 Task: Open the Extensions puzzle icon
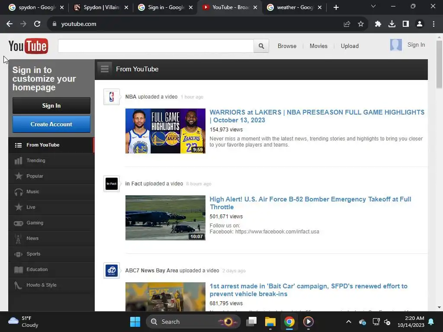point(378,24)
